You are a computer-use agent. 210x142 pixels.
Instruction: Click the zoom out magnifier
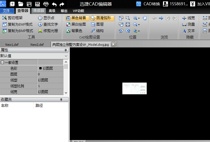click(135, 25)
